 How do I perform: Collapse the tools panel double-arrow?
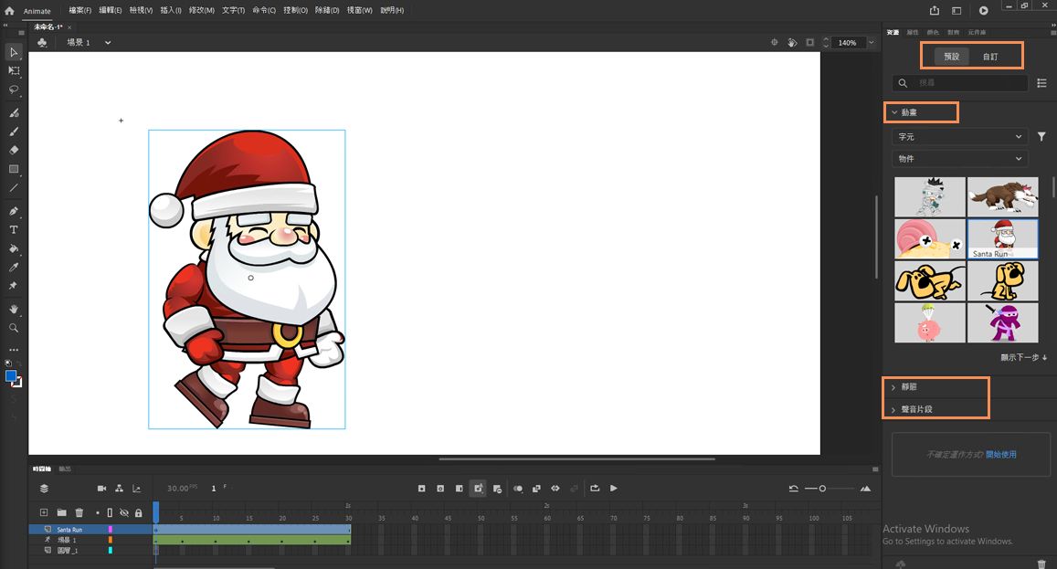[5, 25]
